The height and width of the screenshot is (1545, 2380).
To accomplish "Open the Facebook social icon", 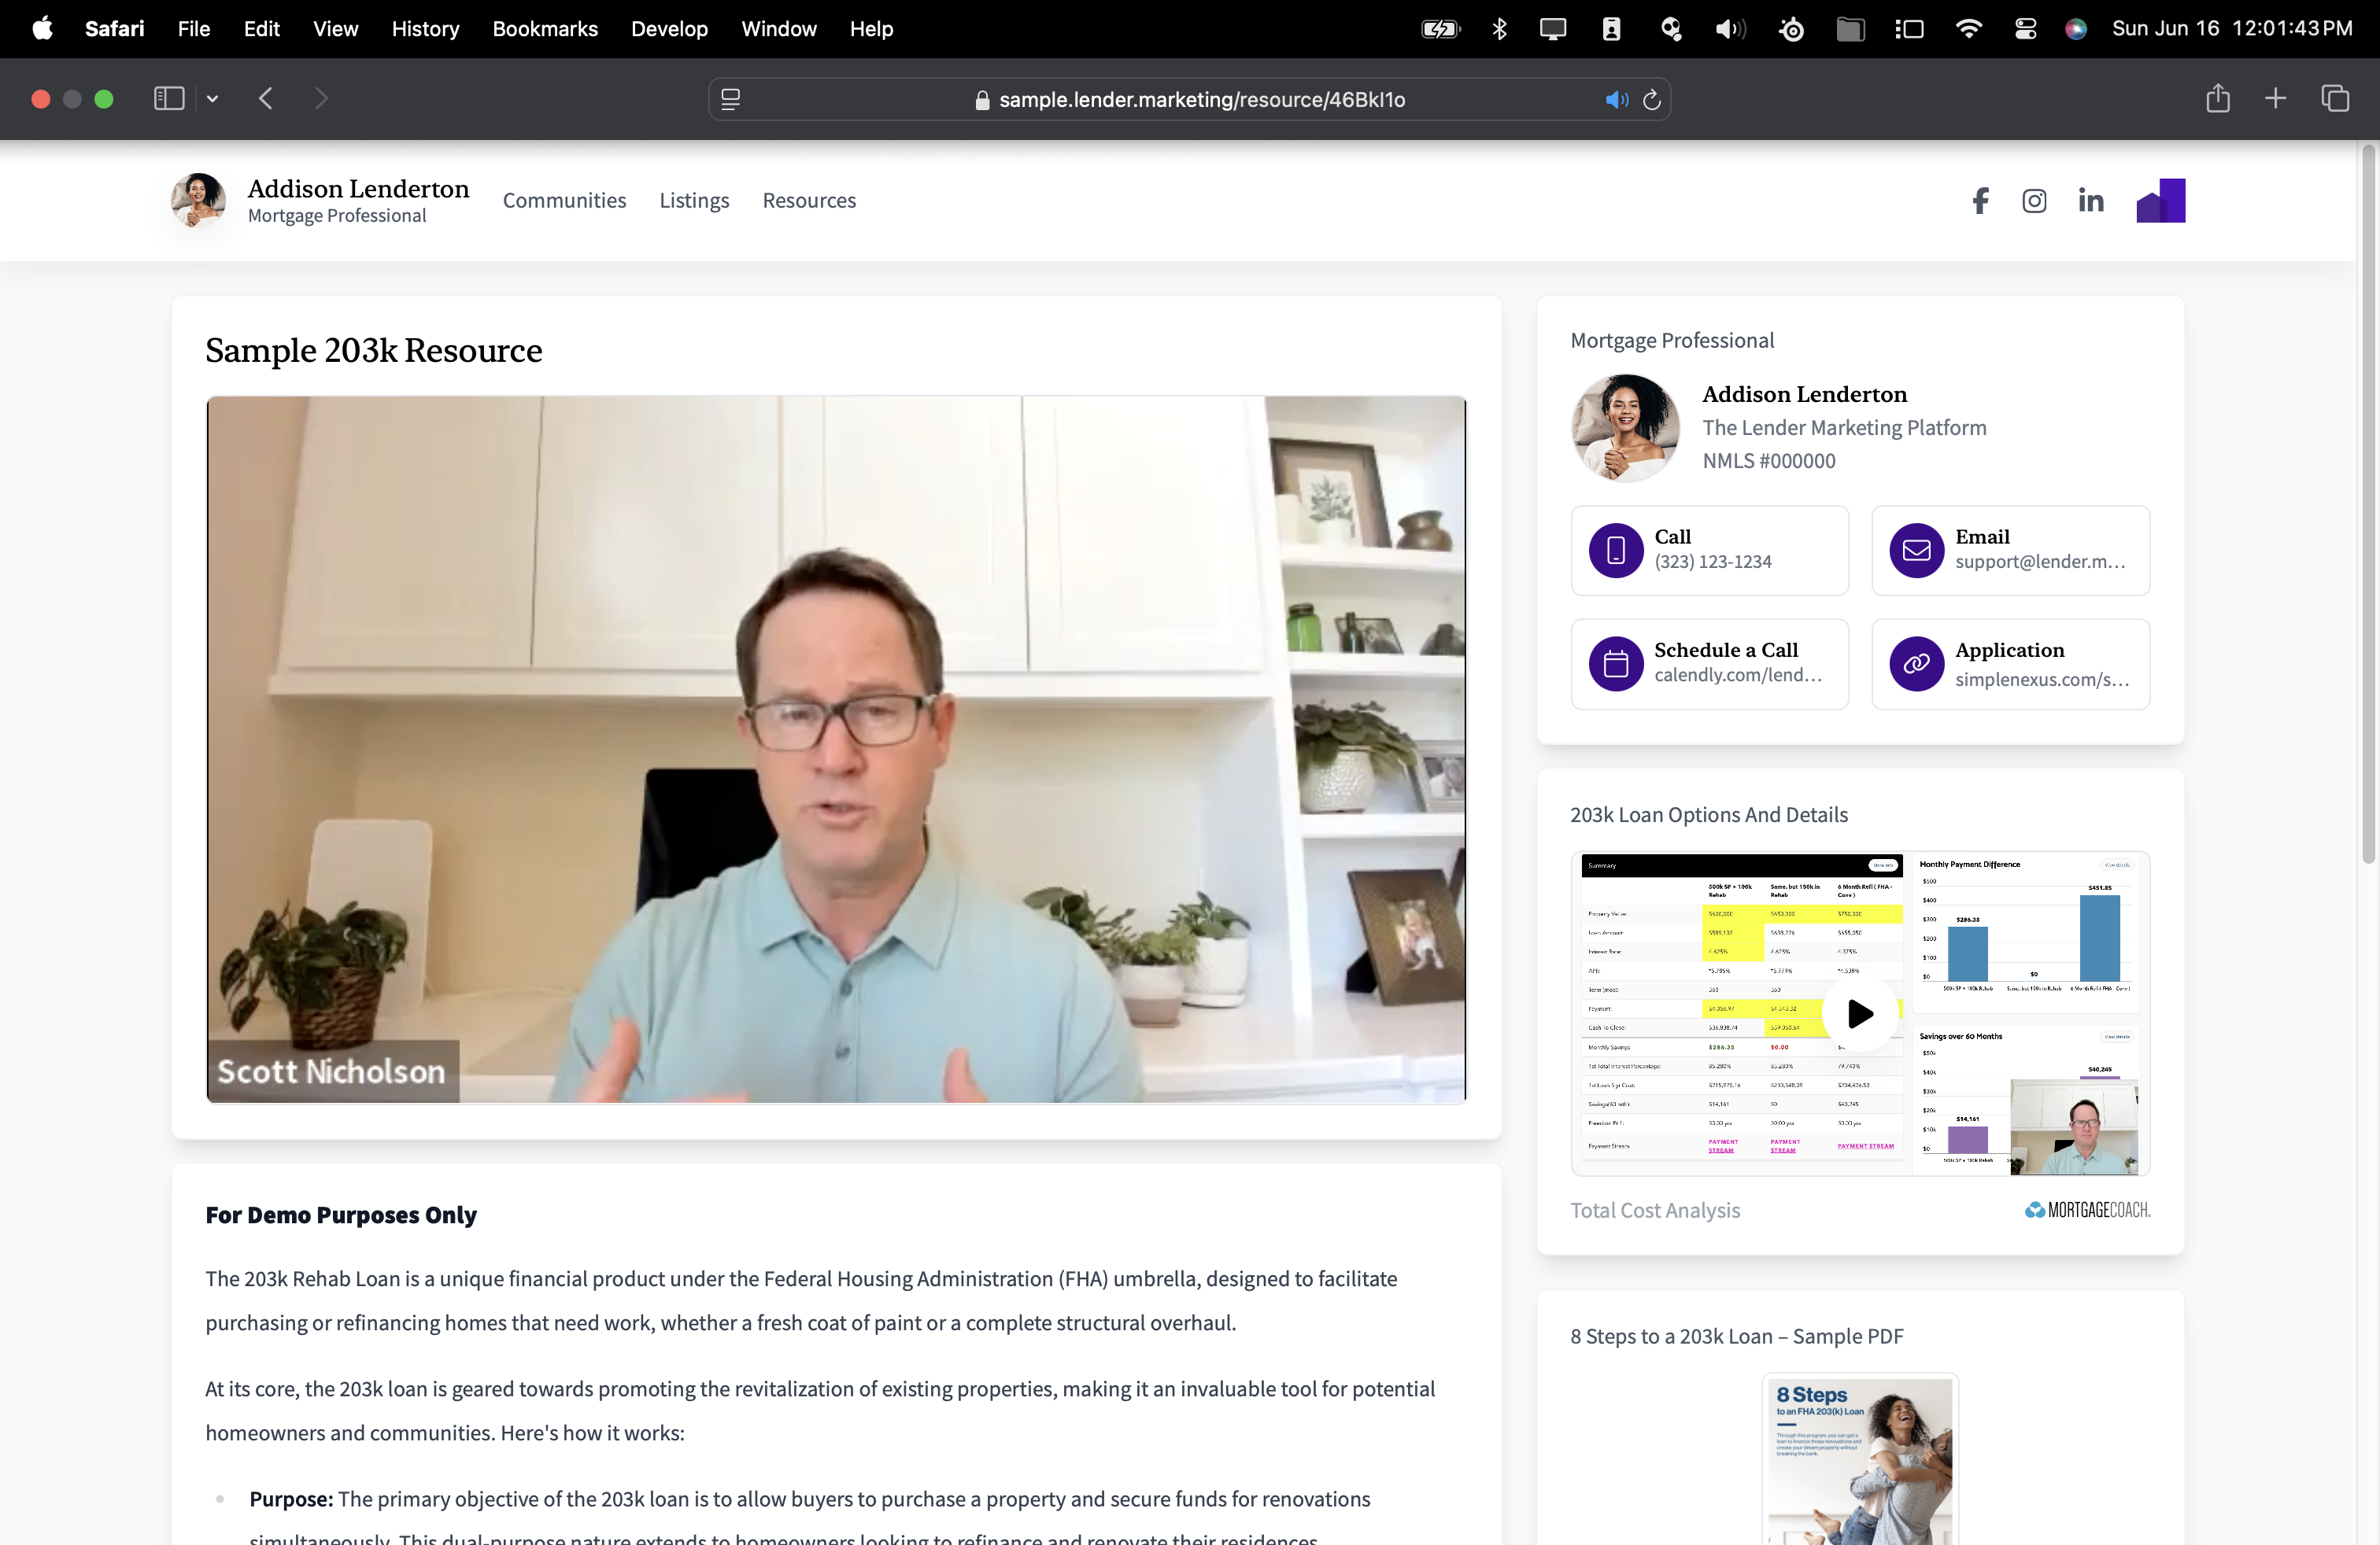I will [1980, 201].
